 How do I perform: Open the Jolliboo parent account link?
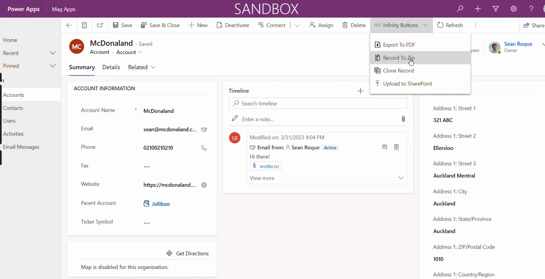pyautogui.click(x=161, y=204)
